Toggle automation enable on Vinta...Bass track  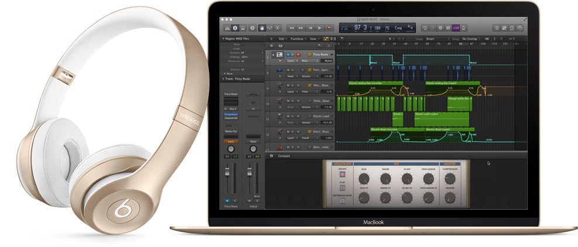pos(309,100)
